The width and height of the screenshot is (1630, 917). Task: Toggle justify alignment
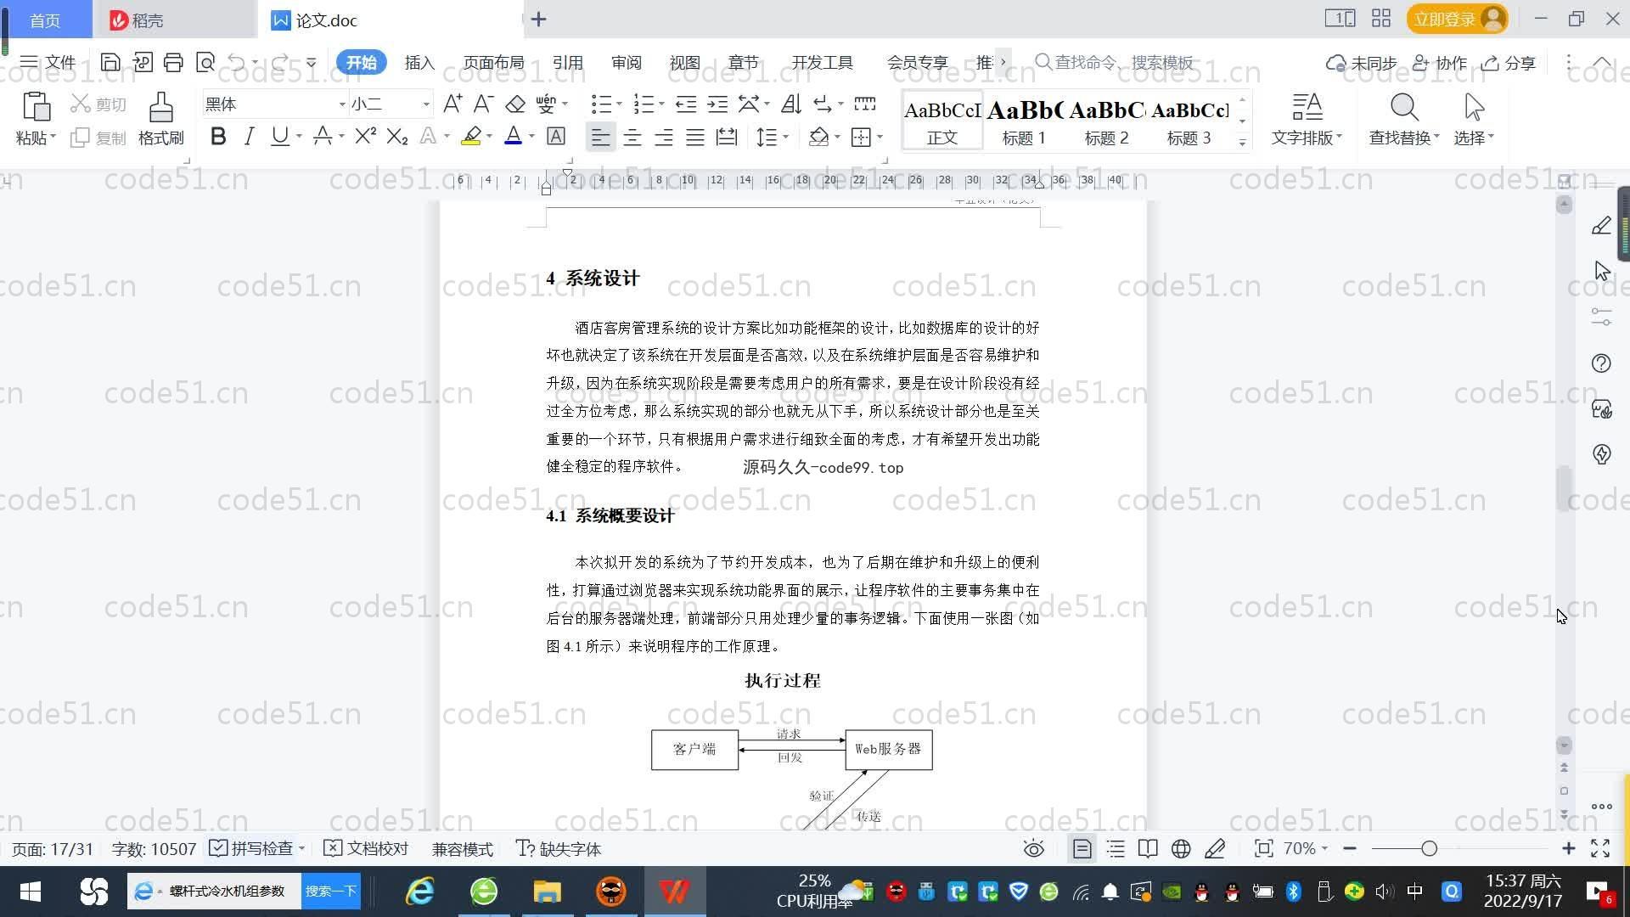coord(695,137)
